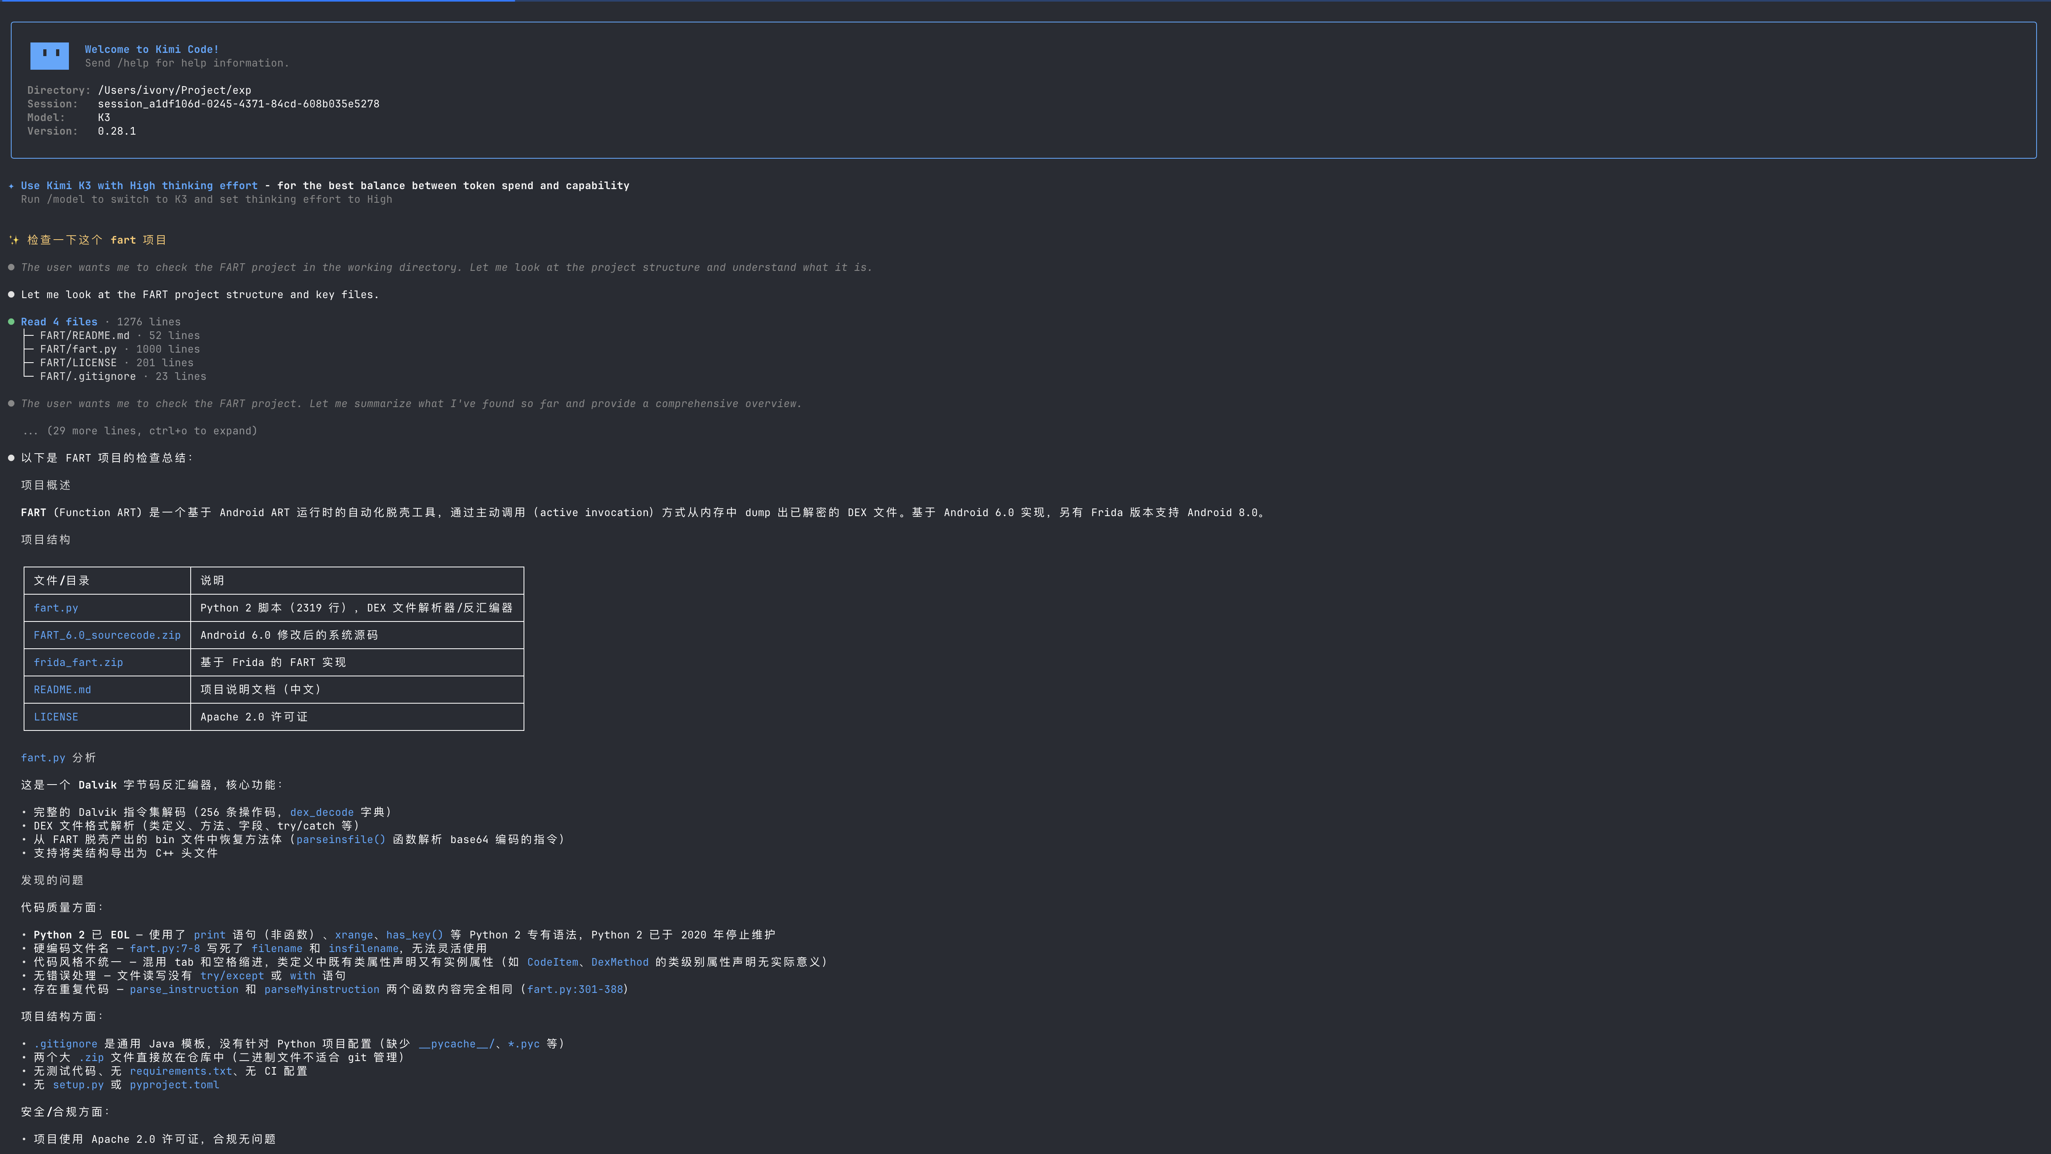Viewport: 2051px width, 1154px height.
Task: Click the sparkle icon beside the user prompt
Action: 14,240
